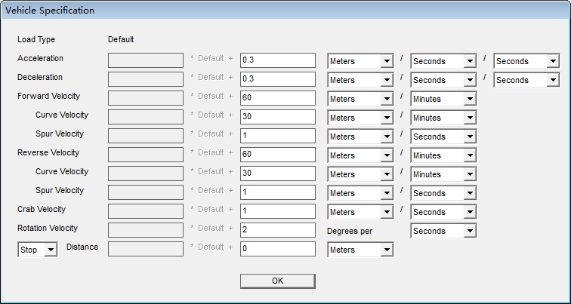Click the Acceleration value field showing 0.3
This screenshot has width=571, height=304.
[x=278, y=60]
